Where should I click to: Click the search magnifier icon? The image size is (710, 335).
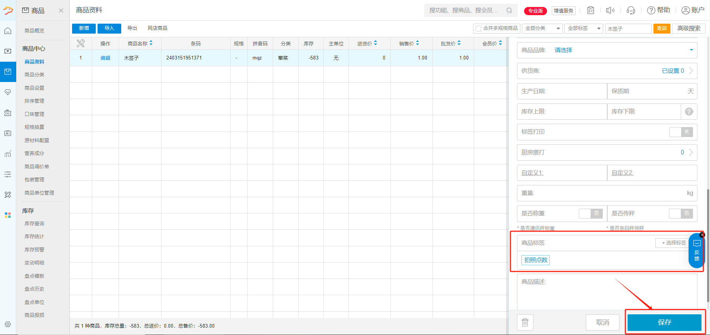[x=509, y=10]
